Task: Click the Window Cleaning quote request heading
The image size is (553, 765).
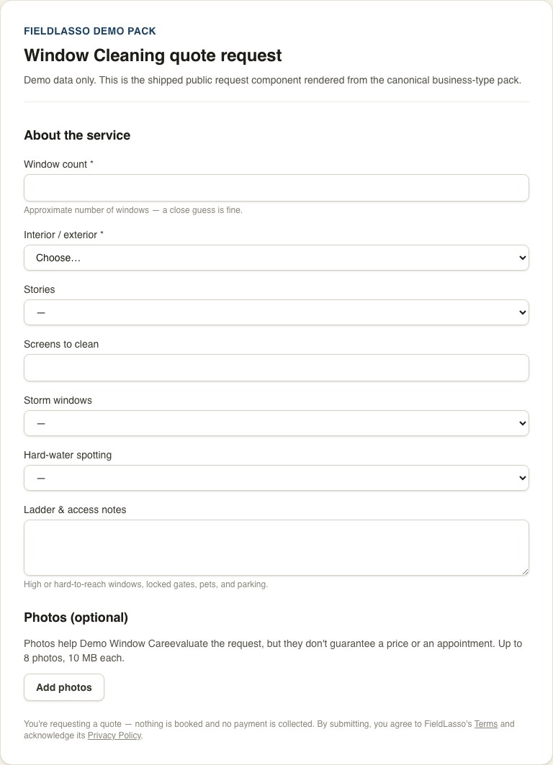Action: 153,55
